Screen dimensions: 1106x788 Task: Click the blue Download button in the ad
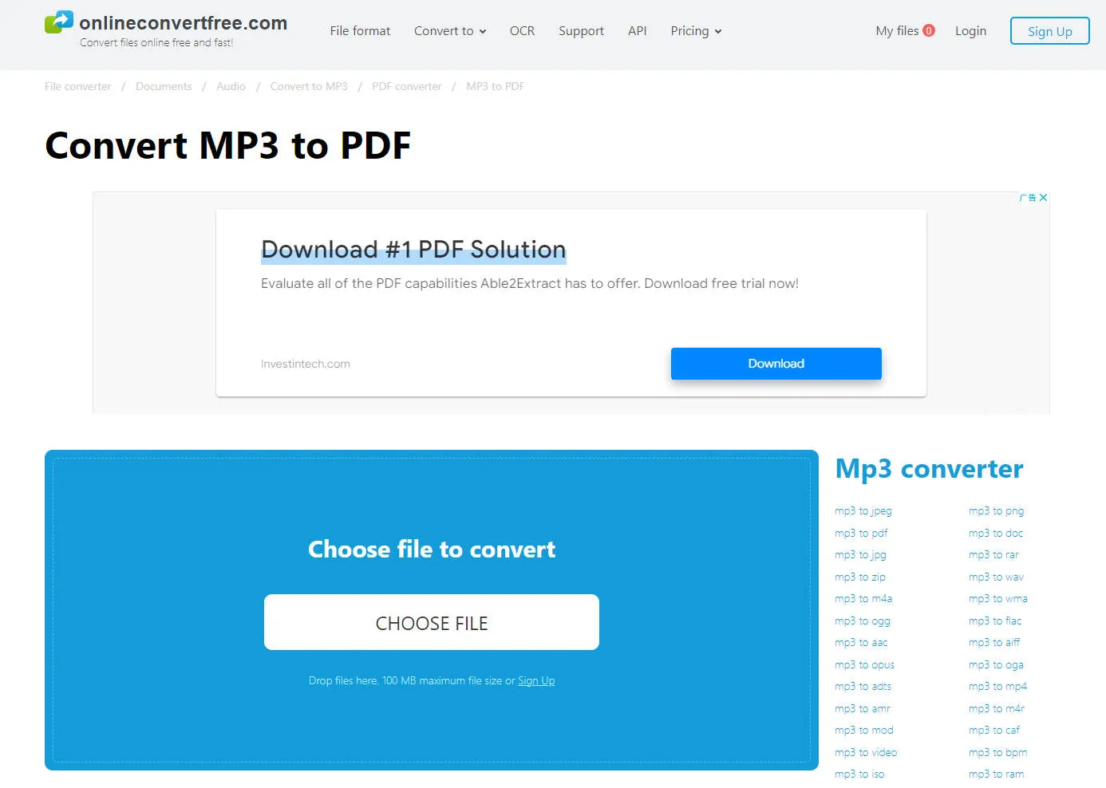(x=775, y=364)
